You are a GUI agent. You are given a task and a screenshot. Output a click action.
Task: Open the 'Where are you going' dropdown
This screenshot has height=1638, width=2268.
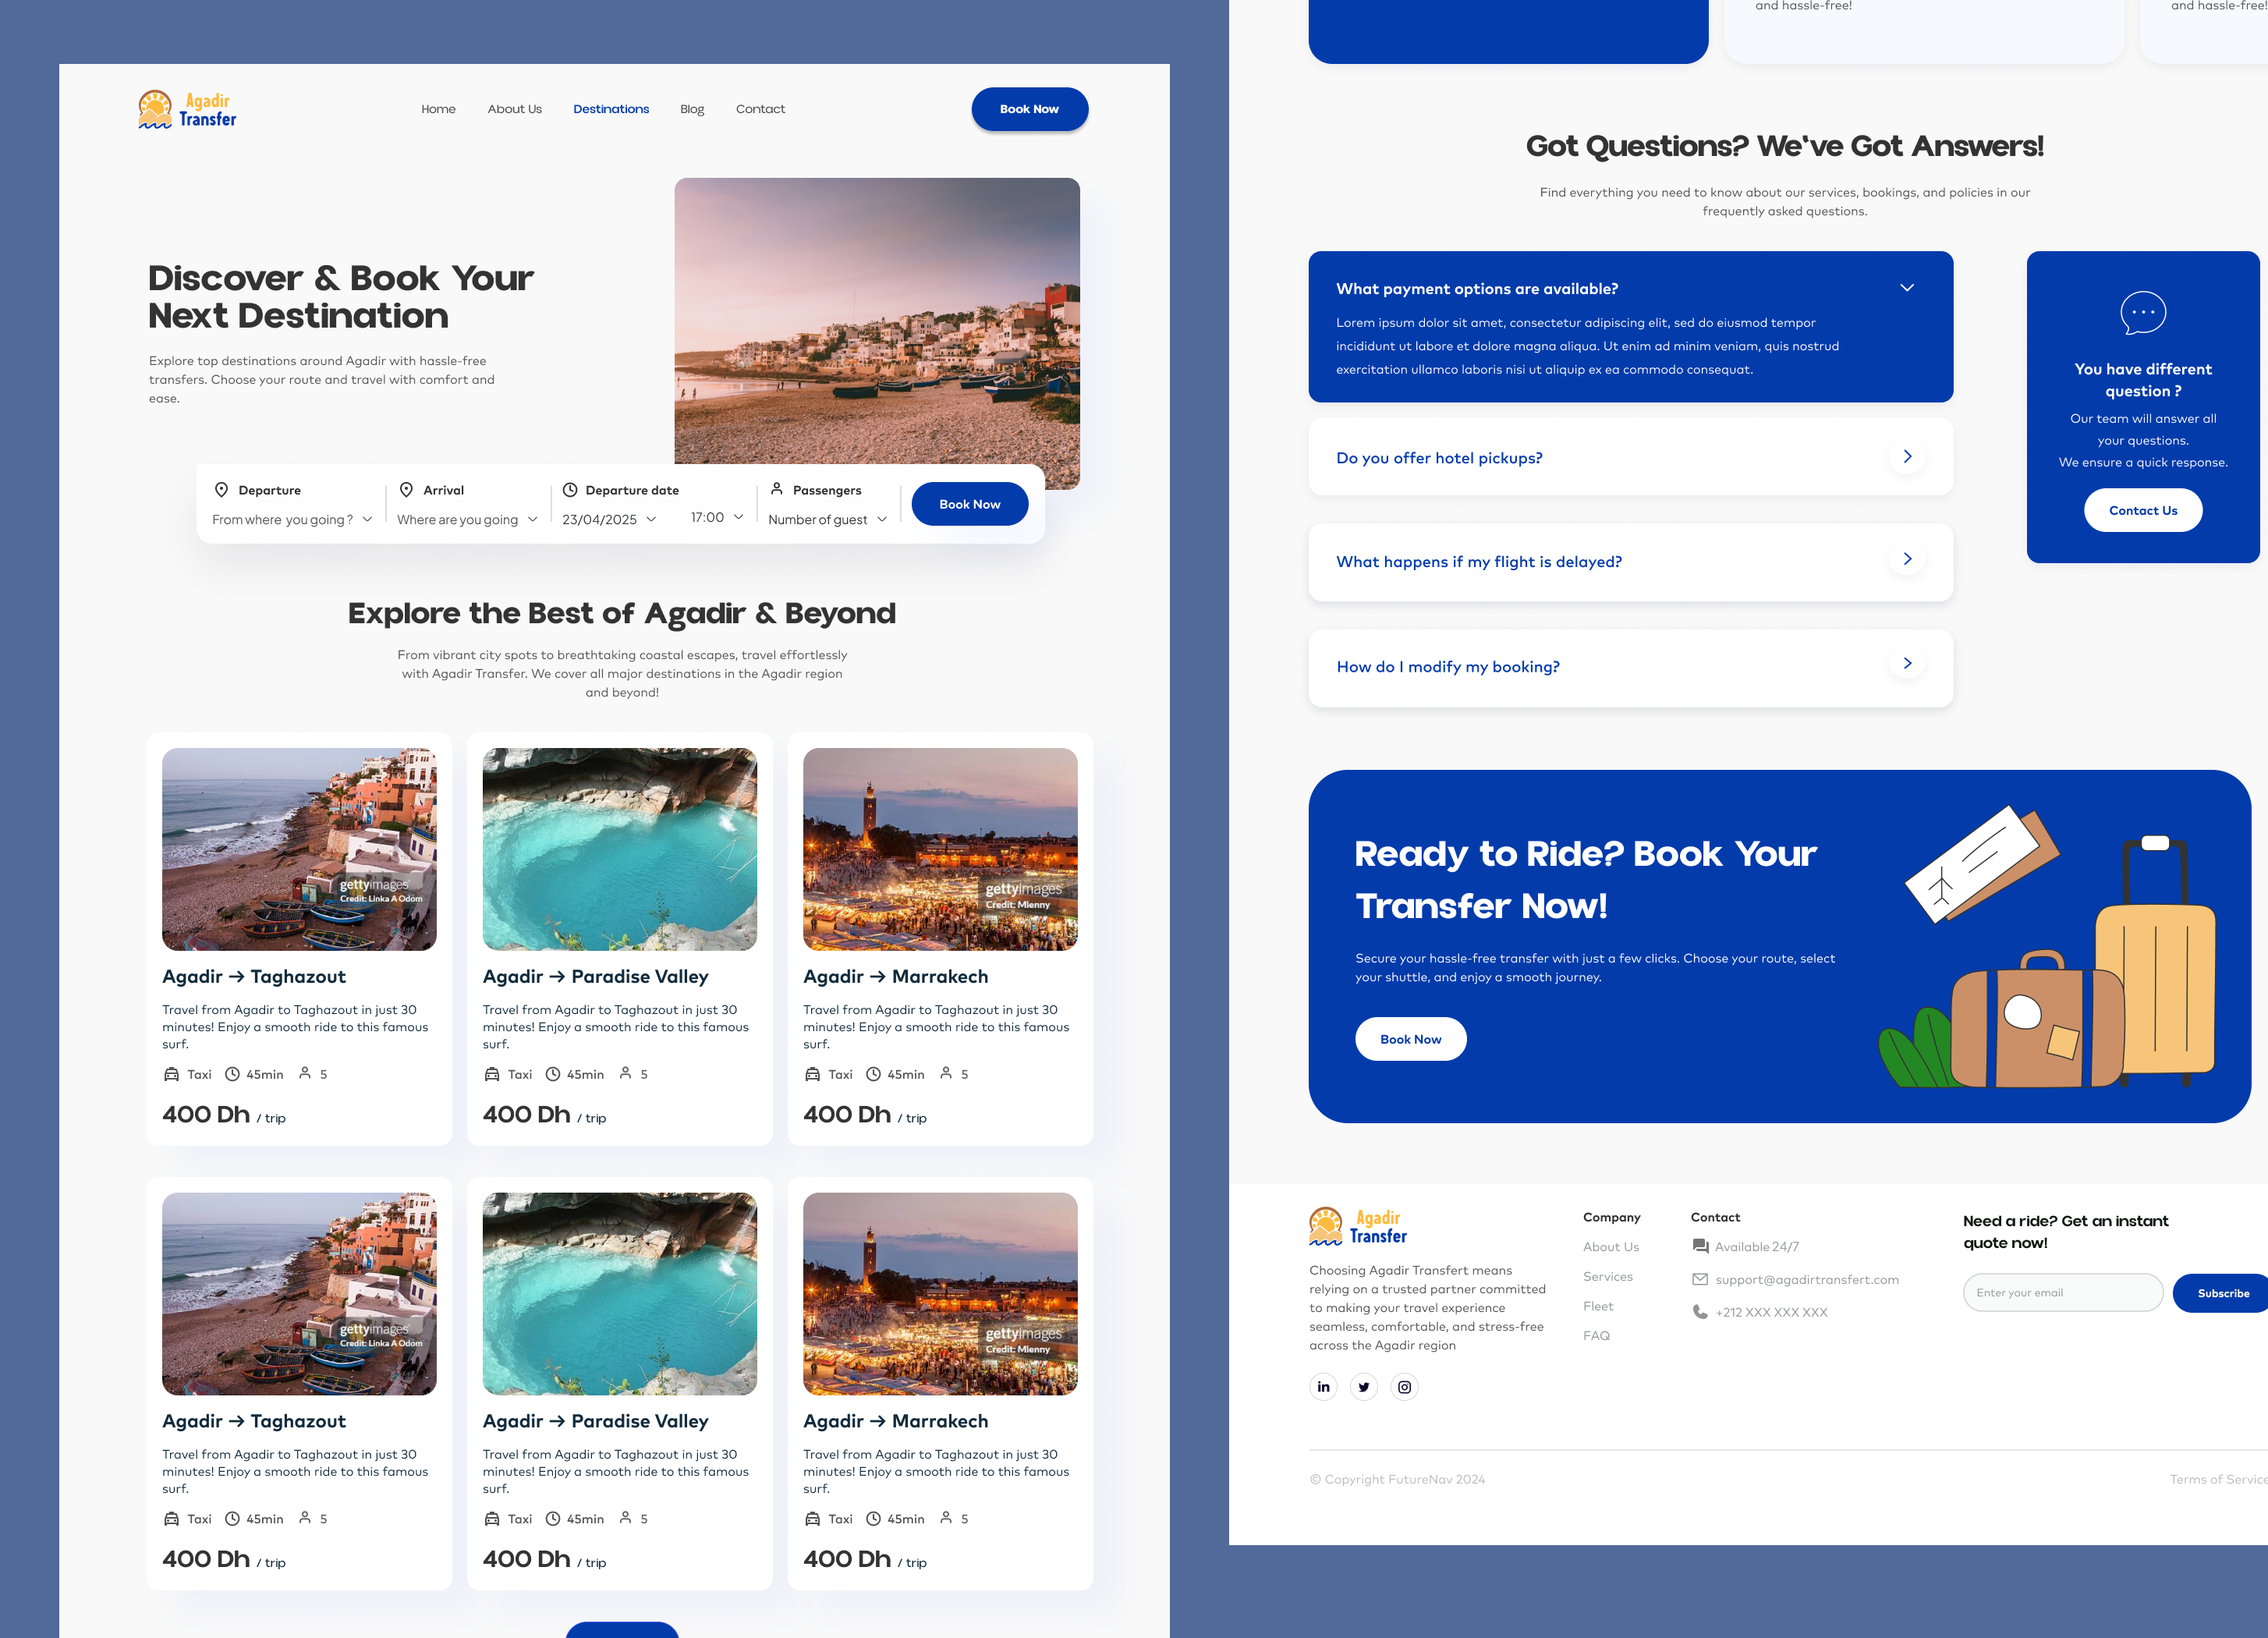(467, 520)
